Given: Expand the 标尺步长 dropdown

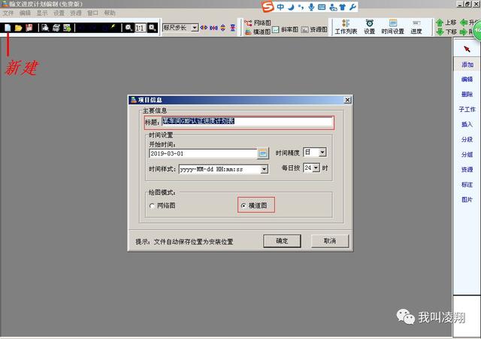Looking at the screenshot, I should point(195,28).
